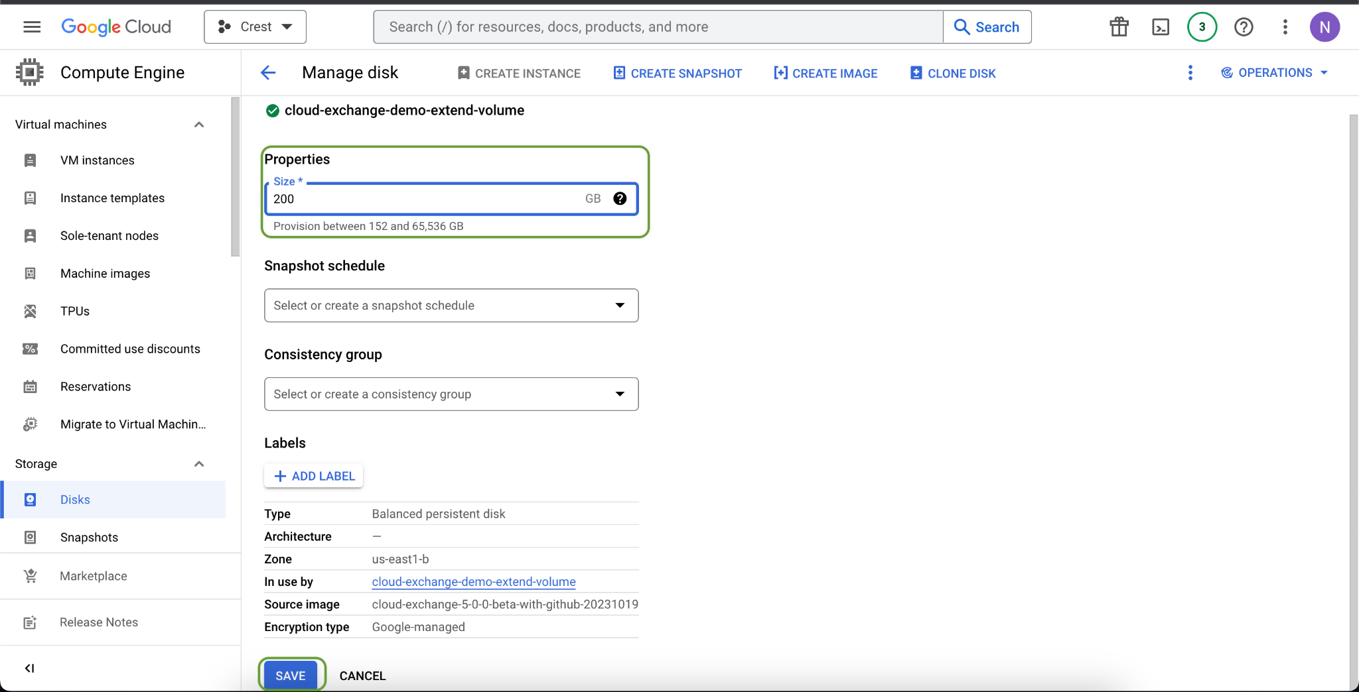
Task: Click the Committed use discounts percent icon
Action: (30, 349)
